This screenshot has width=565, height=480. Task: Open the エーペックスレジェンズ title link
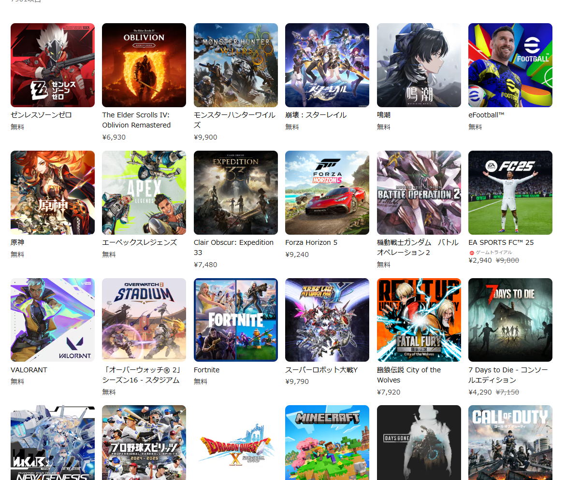pos(140,242)
